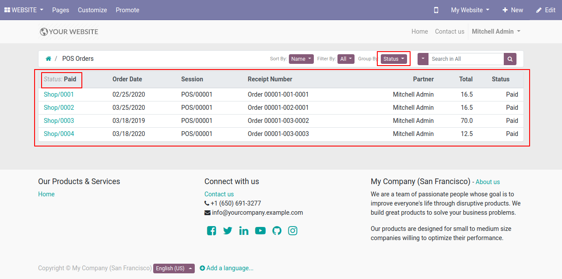Open the search field options dropdown
Image resolution: width=562 pixels, height=279 pixels.
[423, 59]
